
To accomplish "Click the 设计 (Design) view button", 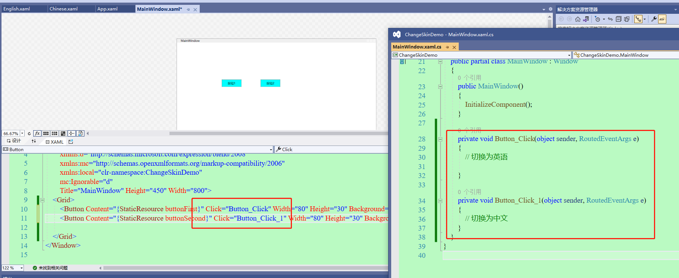I will [x=14, y=141].
